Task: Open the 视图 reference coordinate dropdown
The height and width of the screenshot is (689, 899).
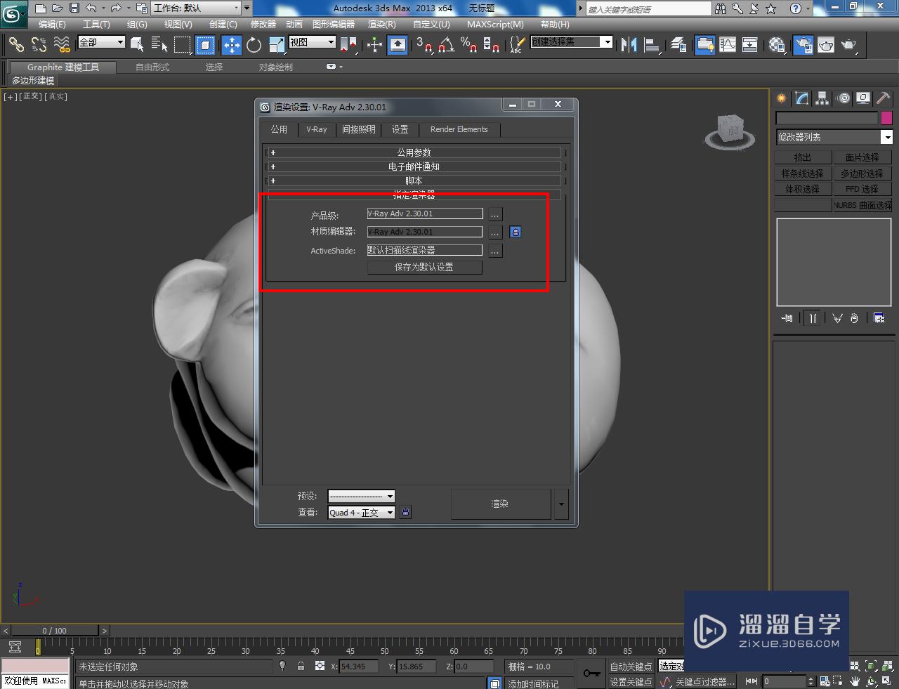Action: 313,42
